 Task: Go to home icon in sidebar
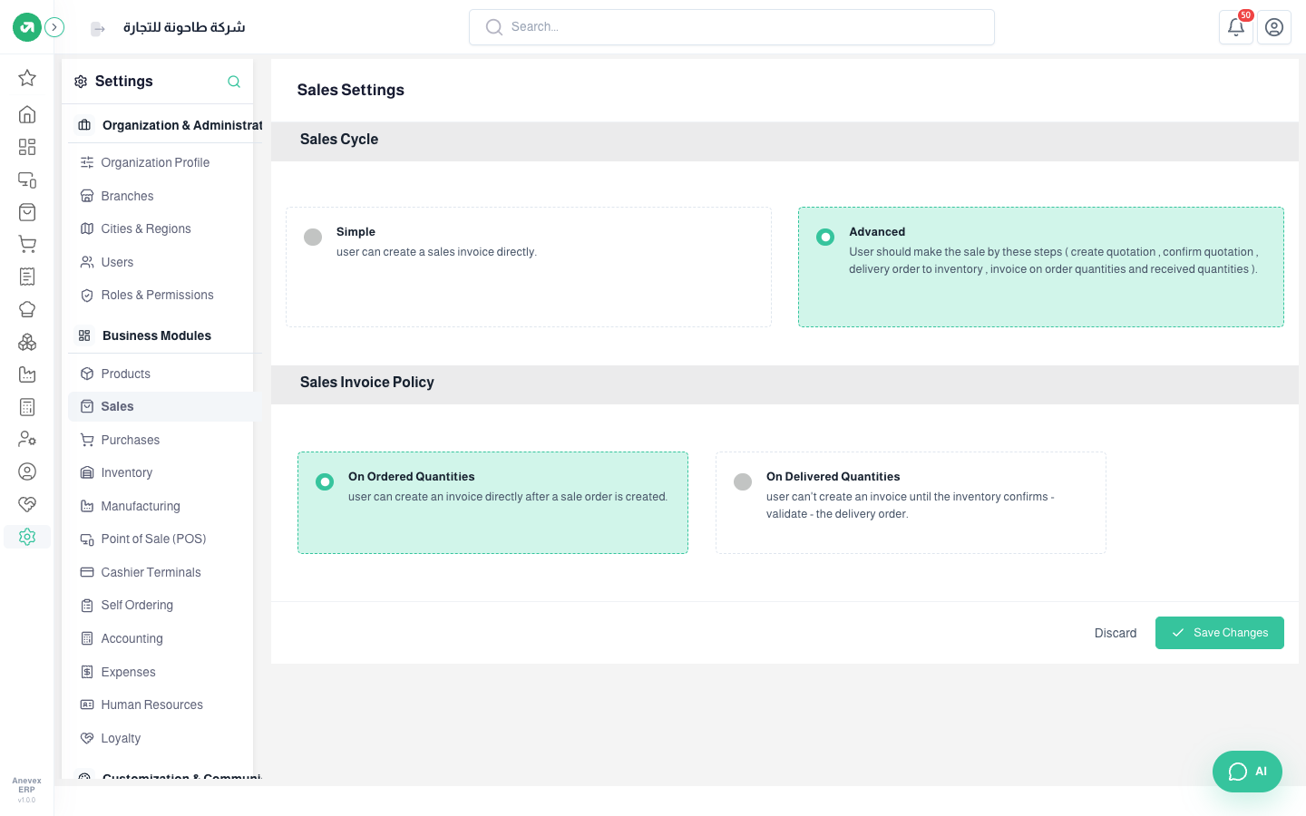27,114
